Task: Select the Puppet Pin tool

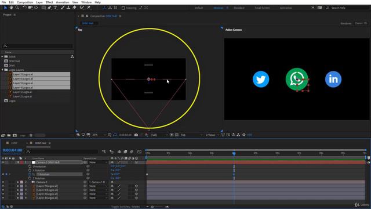Action: [x=89, y=8]
